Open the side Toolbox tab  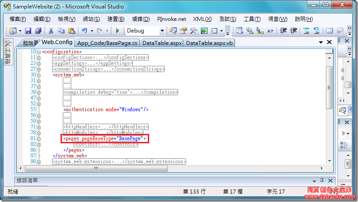[8, 52]
